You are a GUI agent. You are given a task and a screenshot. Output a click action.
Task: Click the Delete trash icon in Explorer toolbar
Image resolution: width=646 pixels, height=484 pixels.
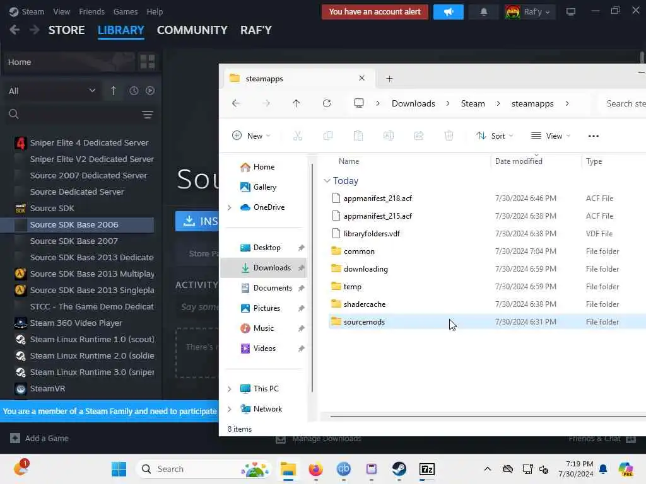(449, 136)
